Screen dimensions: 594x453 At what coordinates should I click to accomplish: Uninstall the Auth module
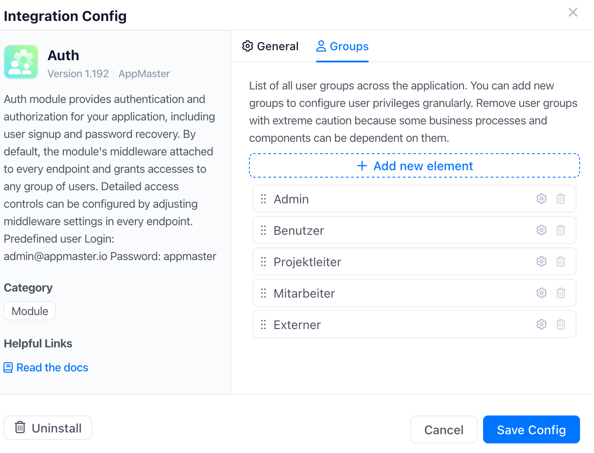[48, 428]
